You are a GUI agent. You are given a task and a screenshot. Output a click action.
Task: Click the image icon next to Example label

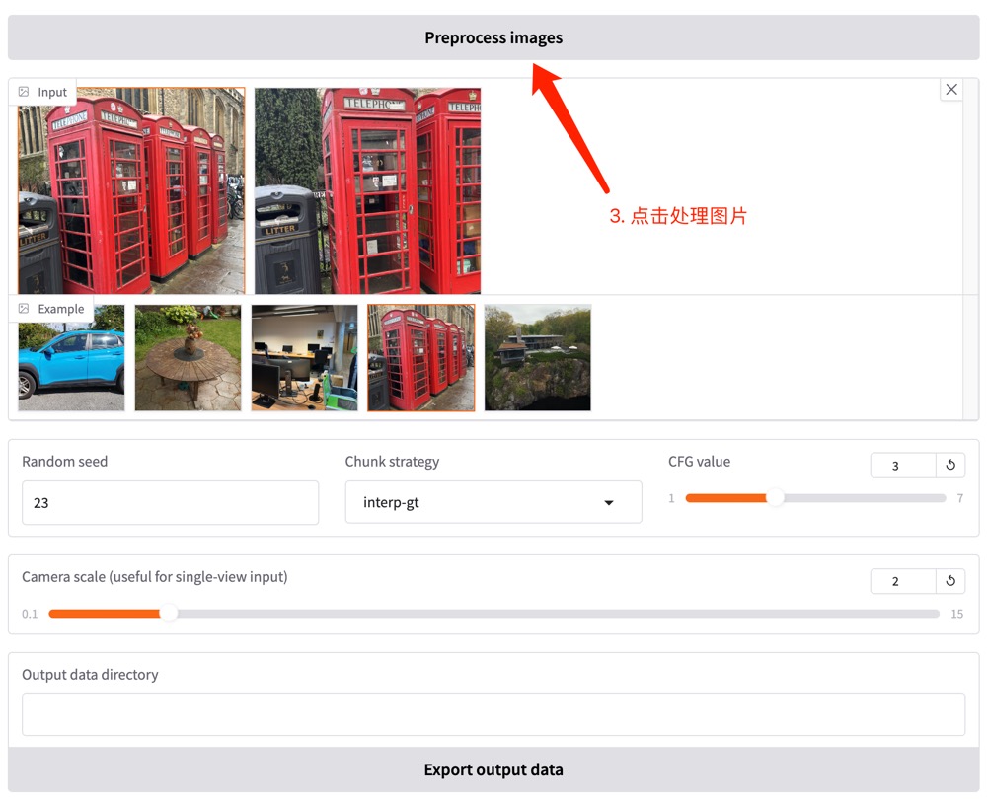(24, 309)
